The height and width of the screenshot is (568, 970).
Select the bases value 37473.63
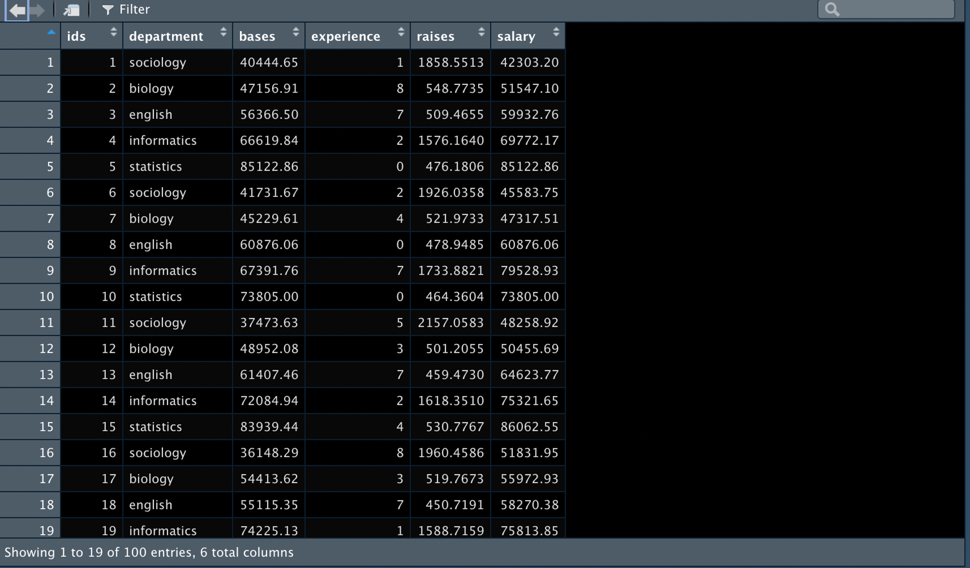(269, 323)
